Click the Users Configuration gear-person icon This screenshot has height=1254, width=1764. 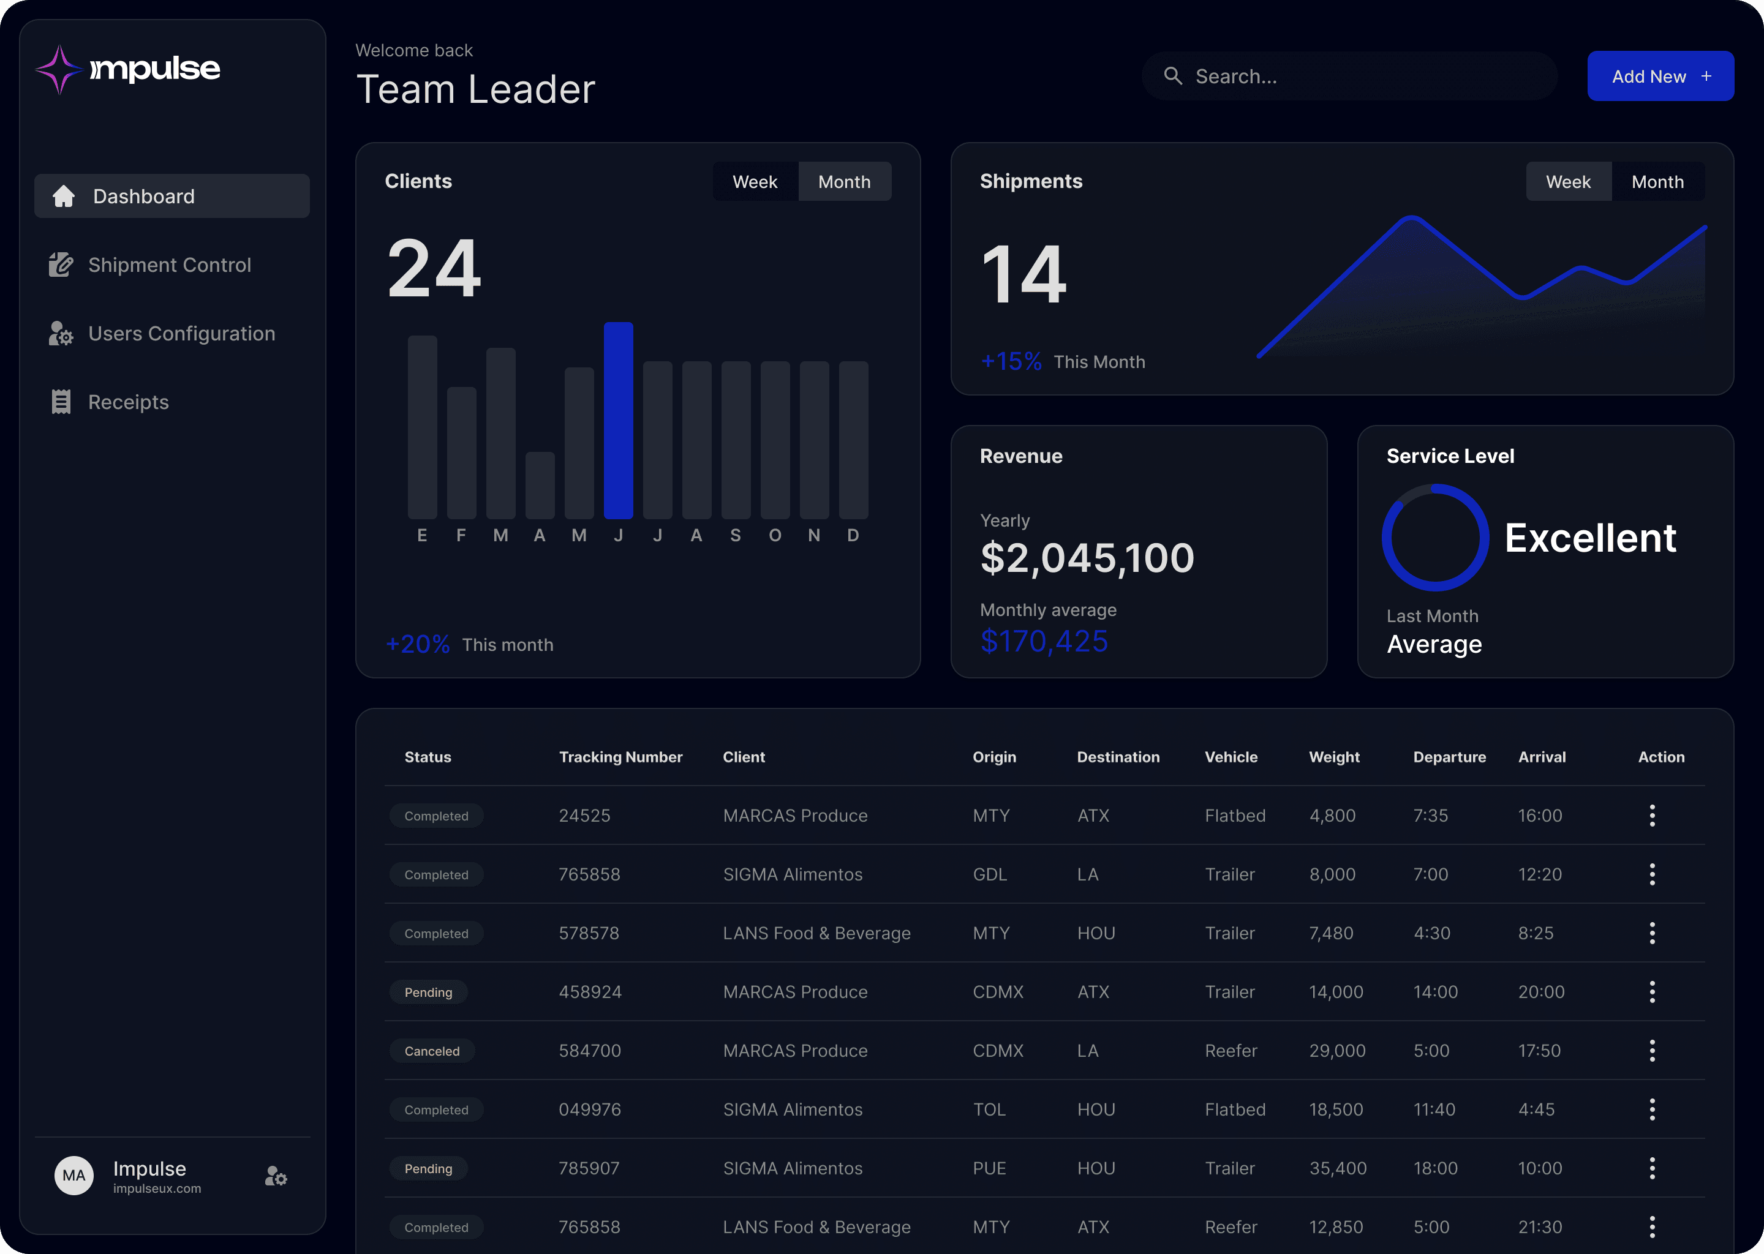coord(61,334)
